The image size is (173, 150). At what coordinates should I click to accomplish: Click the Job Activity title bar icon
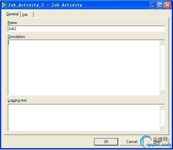point(4,5)
